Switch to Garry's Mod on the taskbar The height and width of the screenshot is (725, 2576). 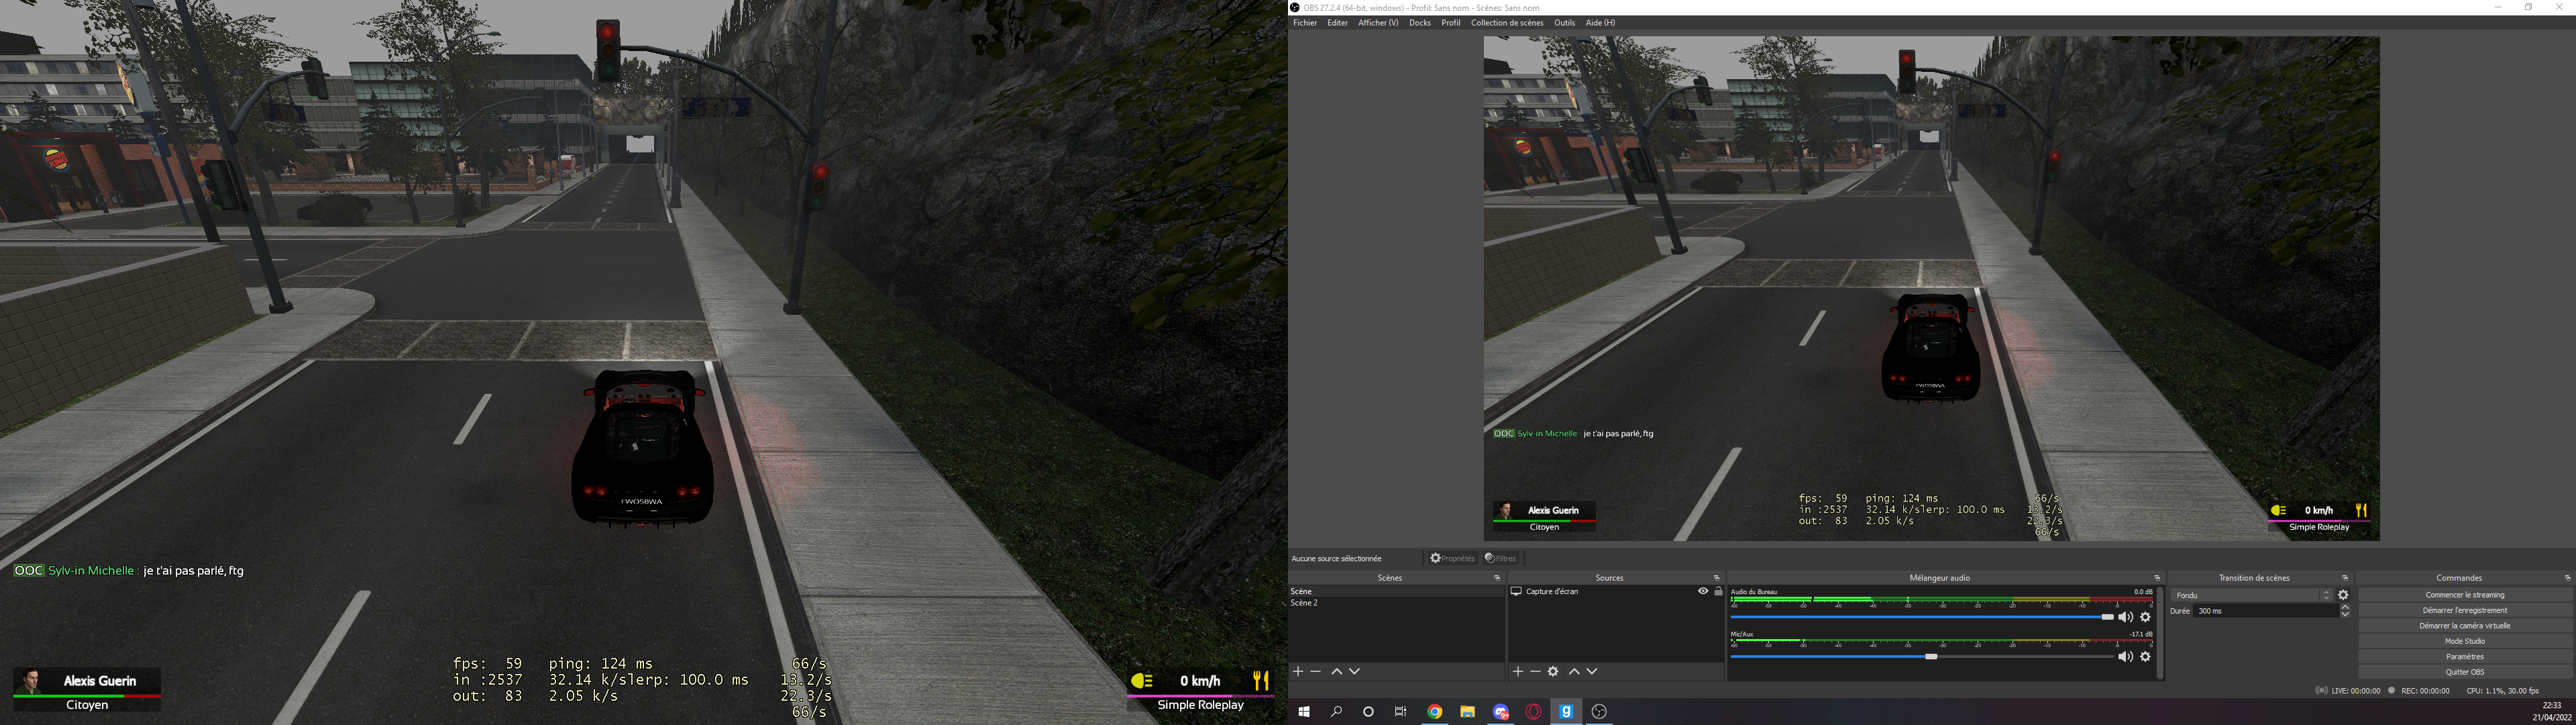(x=1566, y=712)
